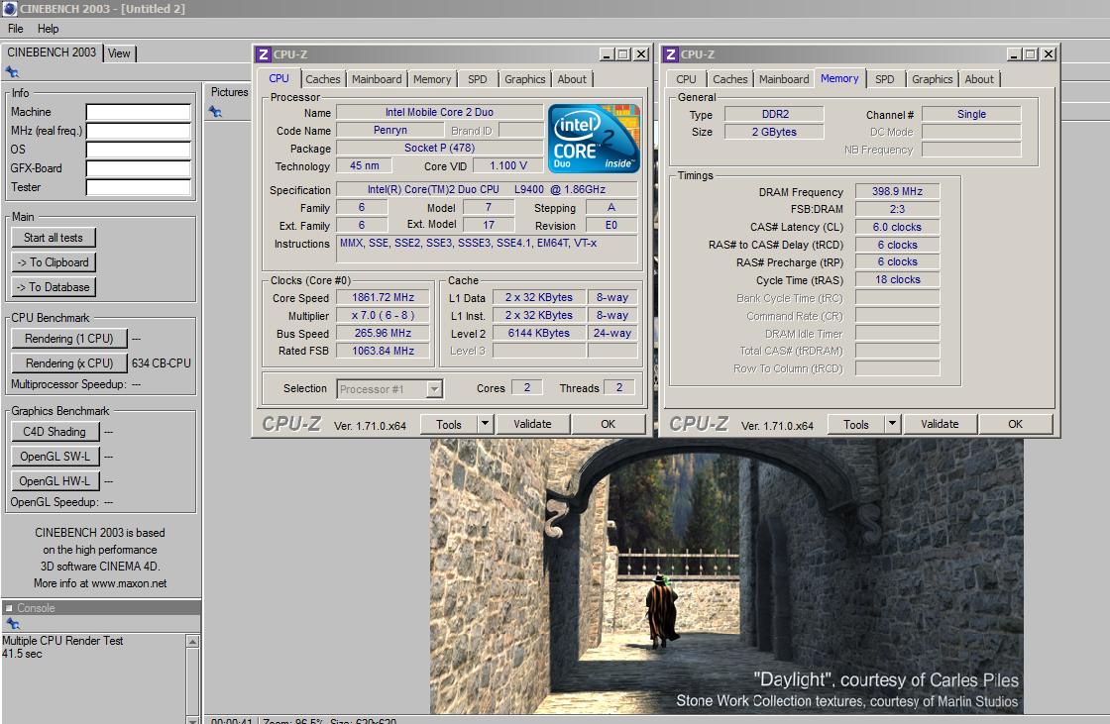Viewport: 1110px width, 724px height.
Task: Run the C4D Shading benchmark
Action: 55,432
